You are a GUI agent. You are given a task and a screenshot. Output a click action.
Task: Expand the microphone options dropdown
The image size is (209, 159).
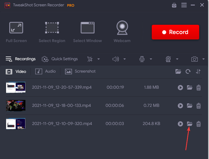click(151, 59)
